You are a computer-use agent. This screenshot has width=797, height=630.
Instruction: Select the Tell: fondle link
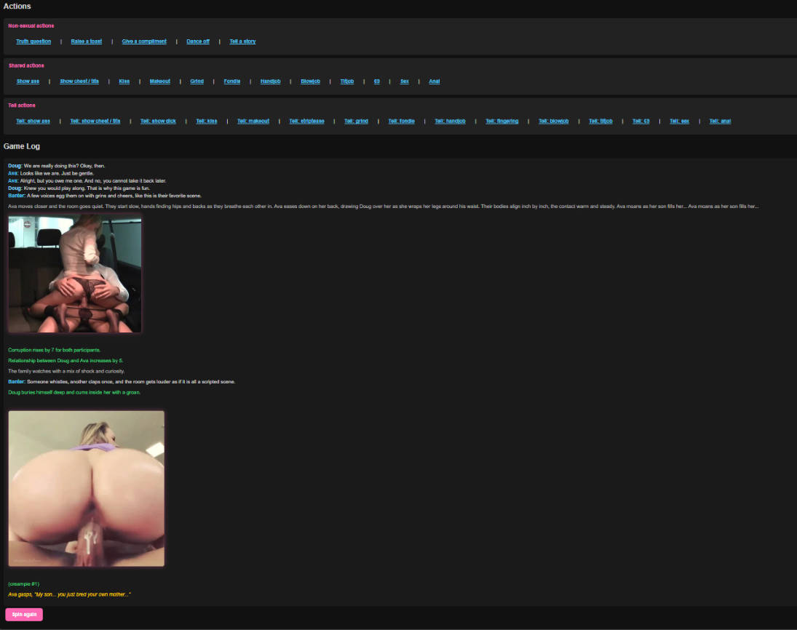(x=401, y=121)
